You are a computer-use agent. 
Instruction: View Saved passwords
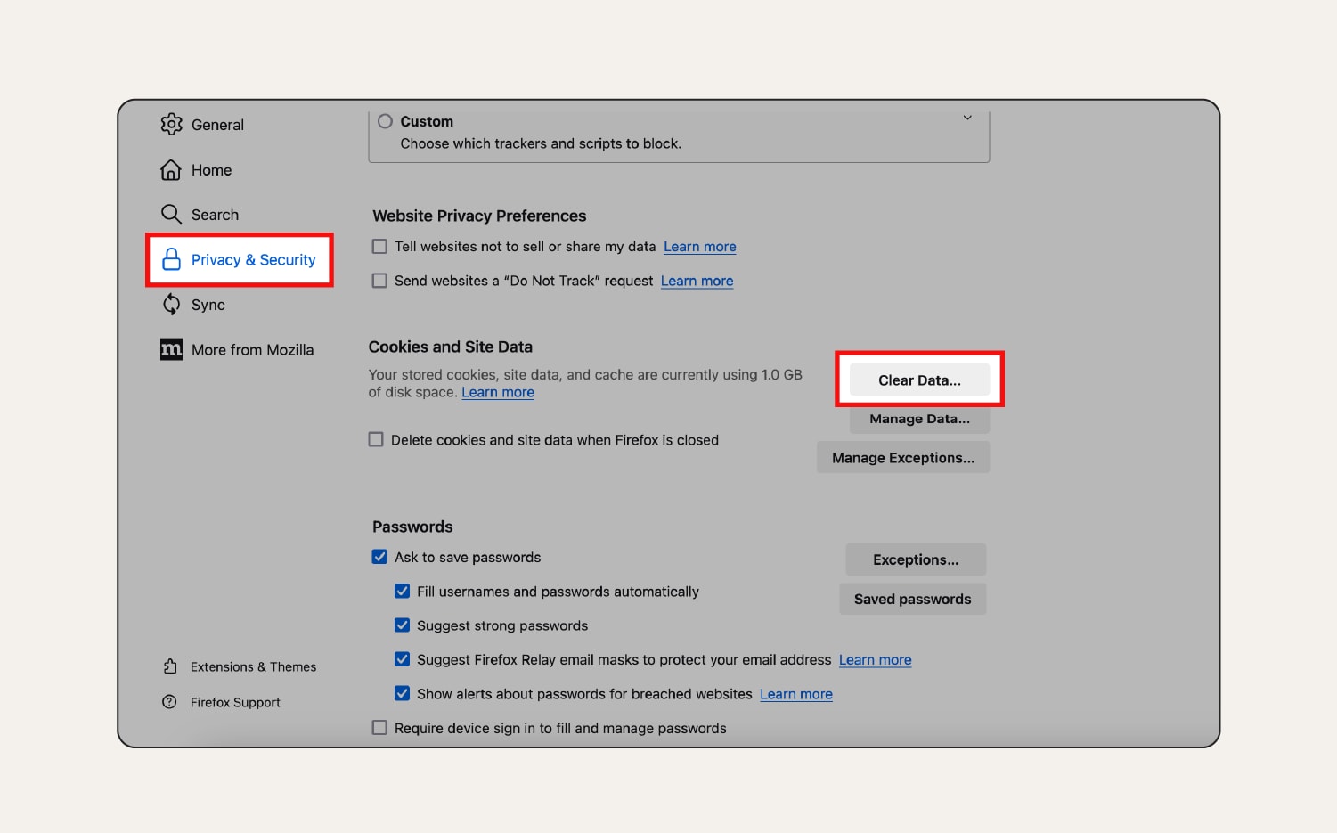click(912, 599)
